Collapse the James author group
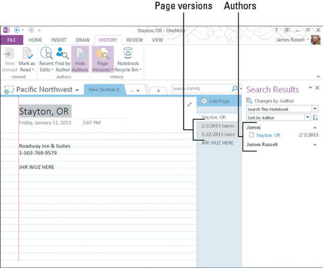Screen dimensions: 323x268 click(x=315, y=127)
